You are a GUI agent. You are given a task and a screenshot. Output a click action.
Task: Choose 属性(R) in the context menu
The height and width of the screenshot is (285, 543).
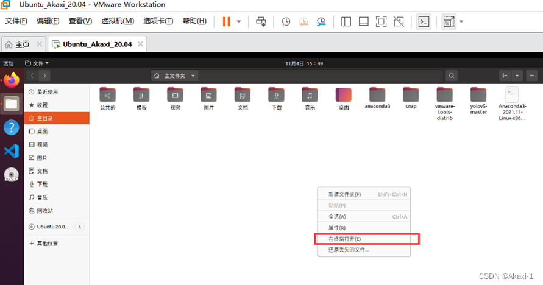pos(364,228)
